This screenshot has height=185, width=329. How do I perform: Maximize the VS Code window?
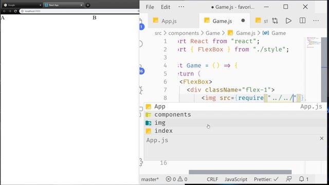[286, 7]
